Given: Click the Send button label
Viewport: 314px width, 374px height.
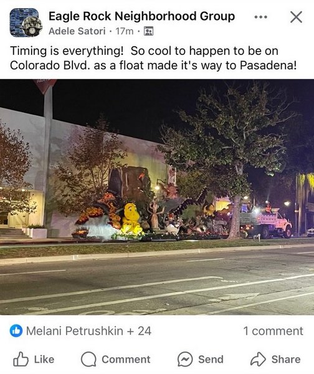Looking at the screenshot, I should coord(211,360).
